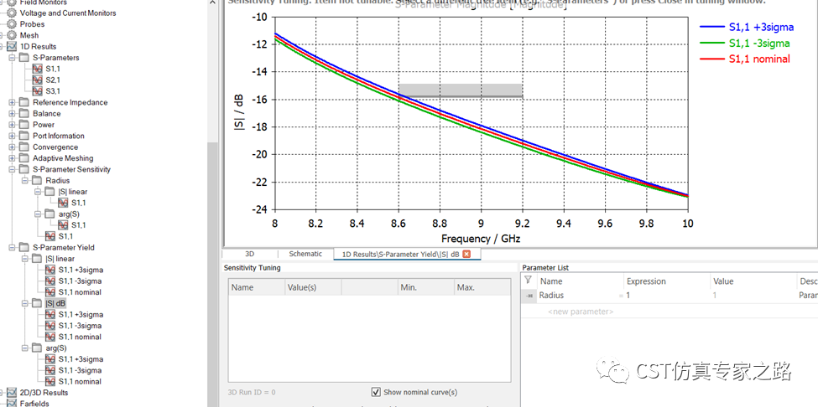
Task: Expand the Power folder
Action: [x=12, y=125]
